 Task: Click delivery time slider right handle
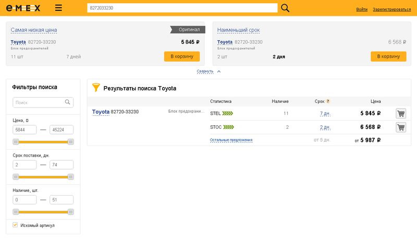[x=70, y=177]
